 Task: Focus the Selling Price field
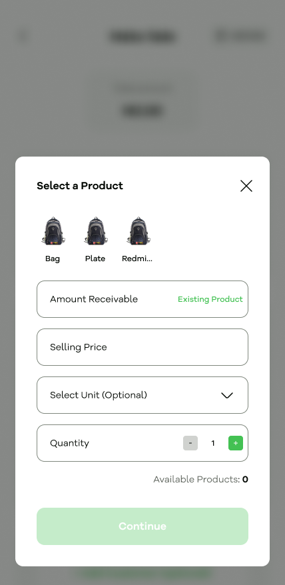tap(142, 347)
